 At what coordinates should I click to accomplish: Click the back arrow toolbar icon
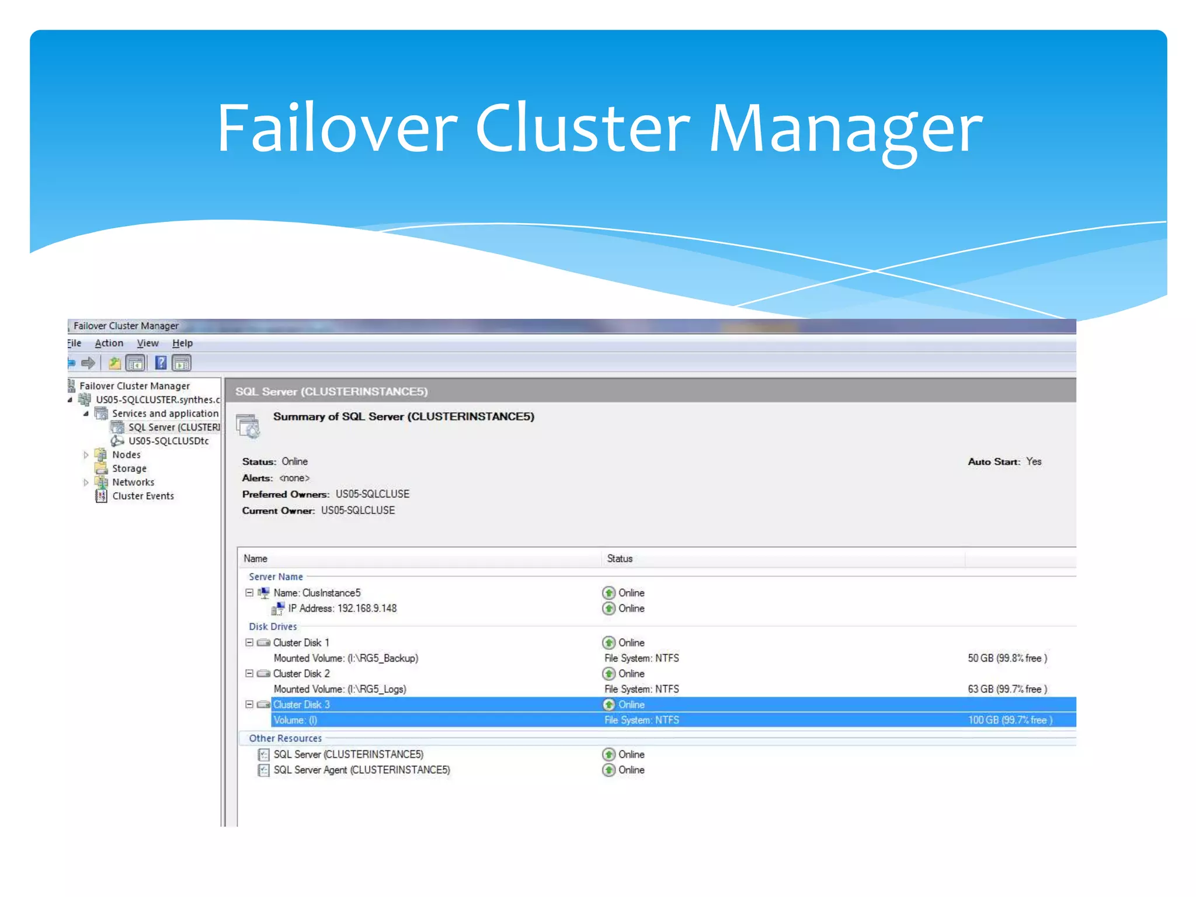pyautogui.click(x=71, y=363)
